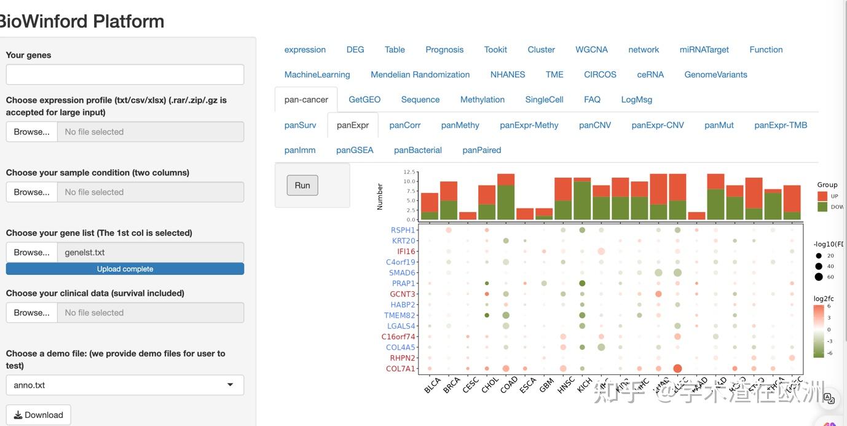Browse for clinical data file
This screenshot has height=426, width=847.
[x=32, y=312]
